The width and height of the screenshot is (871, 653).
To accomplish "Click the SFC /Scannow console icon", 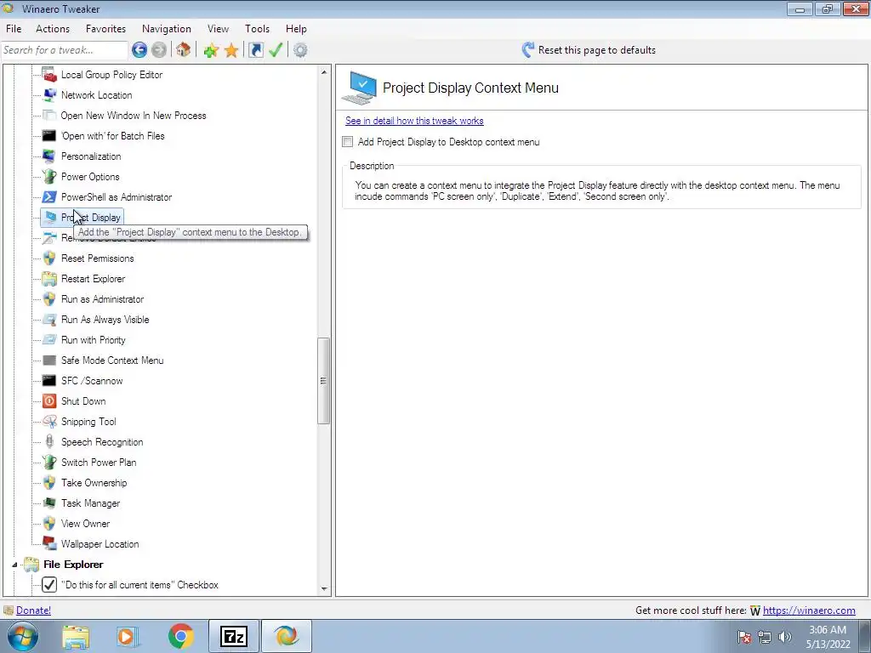I will point(49,380).
